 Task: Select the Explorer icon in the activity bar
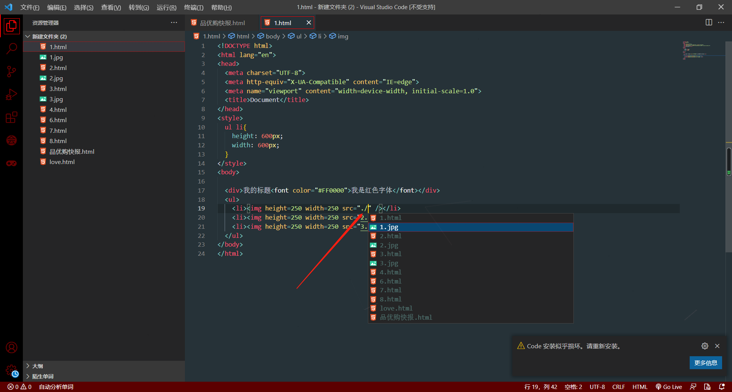[x=11, y=26]
